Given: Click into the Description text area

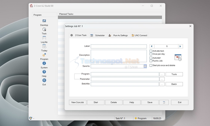Looking at the screenshot, I should (x=119, y=56).
